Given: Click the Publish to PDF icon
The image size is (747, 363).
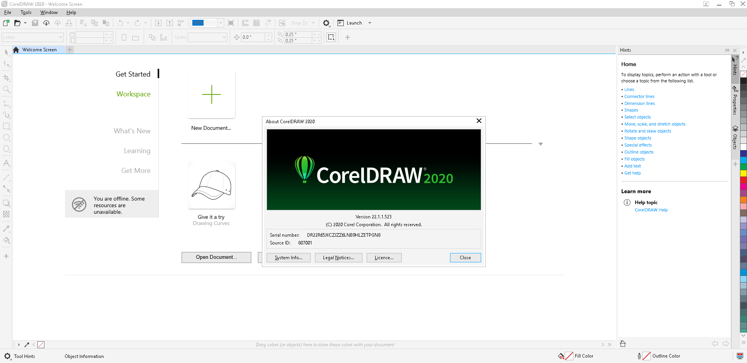Looking at the screenshot, I should pos(181,23).
